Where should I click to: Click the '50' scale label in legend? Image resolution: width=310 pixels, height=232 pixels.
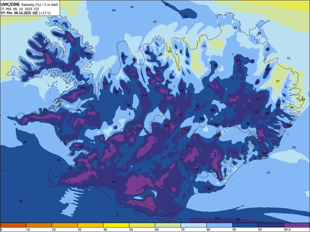(x=131, y=230)
